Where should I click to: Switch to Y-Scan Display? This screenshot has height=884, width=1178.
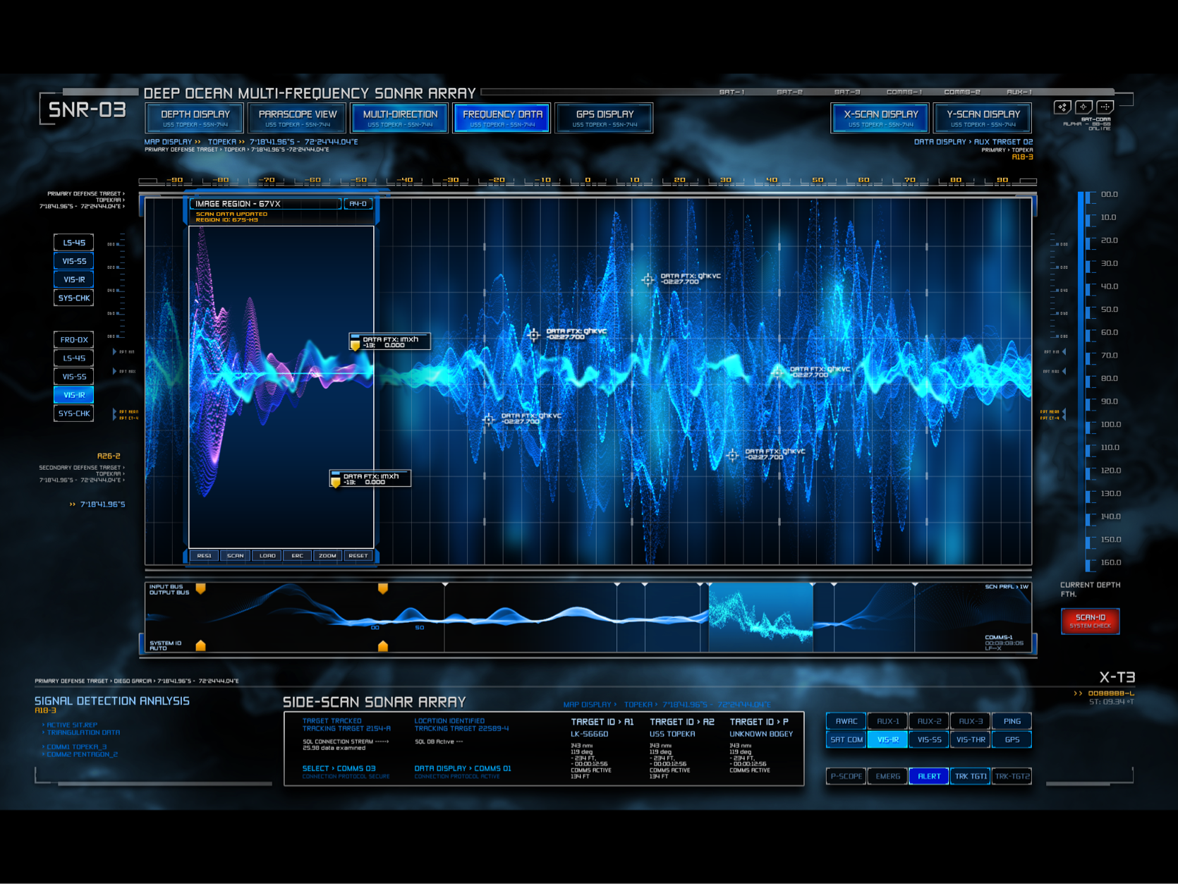tap(983, 118)
